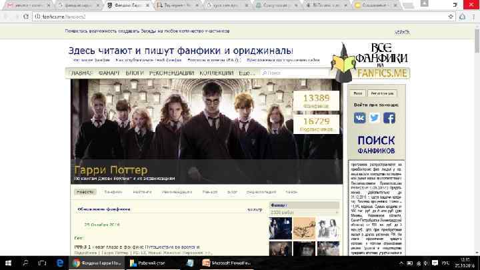480x270 pixels.
Task: Click the VK login icon
Action: point(360,118)
